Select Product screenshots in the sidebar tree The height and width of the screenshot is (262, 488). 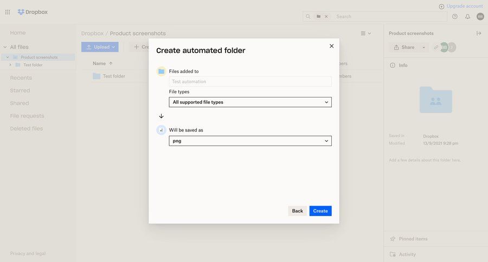(x=39, y=57)
